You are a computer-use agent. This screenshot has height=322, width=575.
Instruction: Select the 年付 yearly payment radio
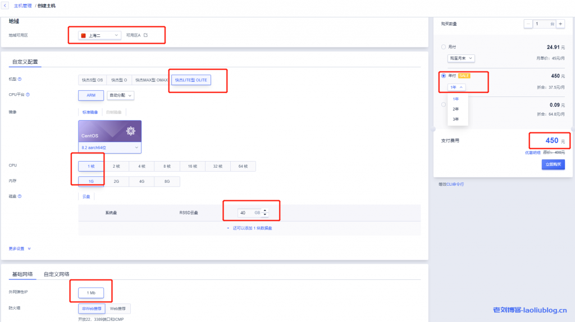coord(444,76)
